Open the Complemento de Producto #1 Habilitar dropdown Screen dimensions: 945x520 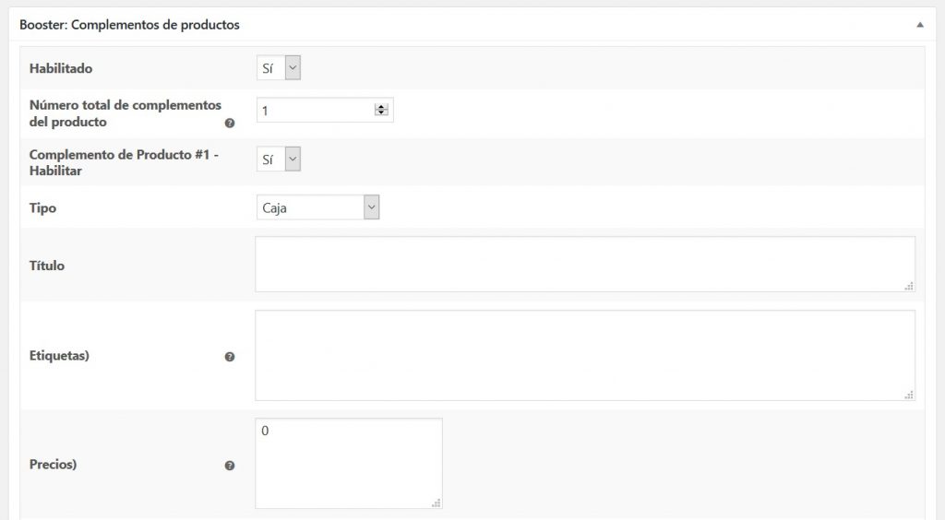coord(279,160)
